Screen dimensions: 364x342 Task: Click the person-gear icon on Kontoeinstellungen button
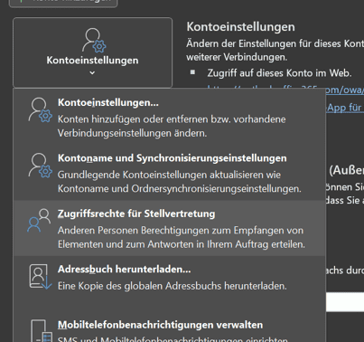point(94,40)
